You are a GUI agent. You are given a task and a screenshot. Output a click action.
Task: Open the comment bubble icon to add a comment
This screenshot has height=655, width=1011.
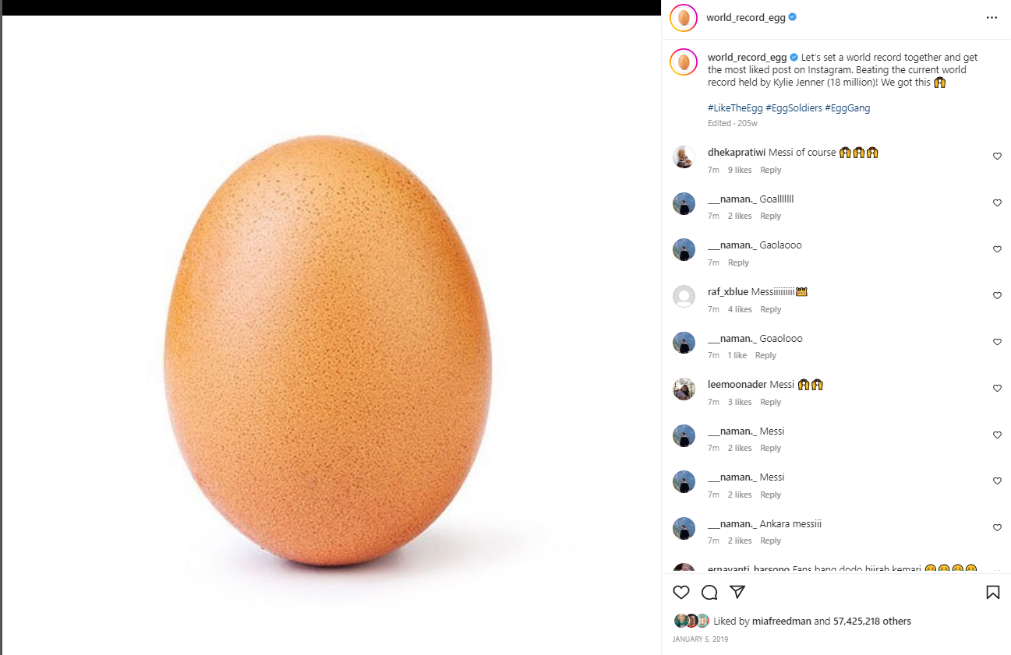709,593
